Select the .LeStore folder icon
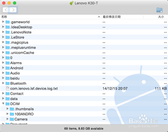Image resolution: width=168 pixels, height=132 pixels. click(x=8, y=37)
